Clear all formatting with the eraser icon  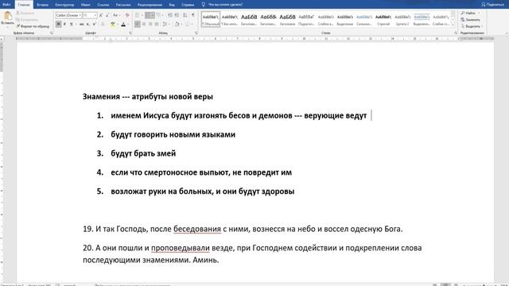(127, 15)
